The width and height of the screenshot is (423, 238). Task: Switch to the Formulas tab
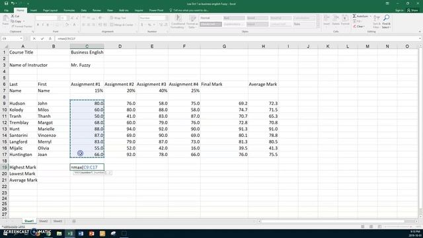pyautogui.click(x=69, y=11)
